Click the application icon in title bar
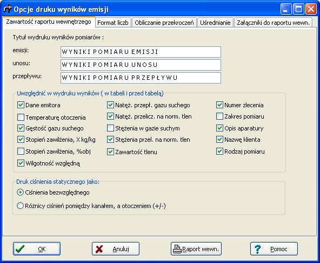320x263 pixels. [x=8, y=9]
